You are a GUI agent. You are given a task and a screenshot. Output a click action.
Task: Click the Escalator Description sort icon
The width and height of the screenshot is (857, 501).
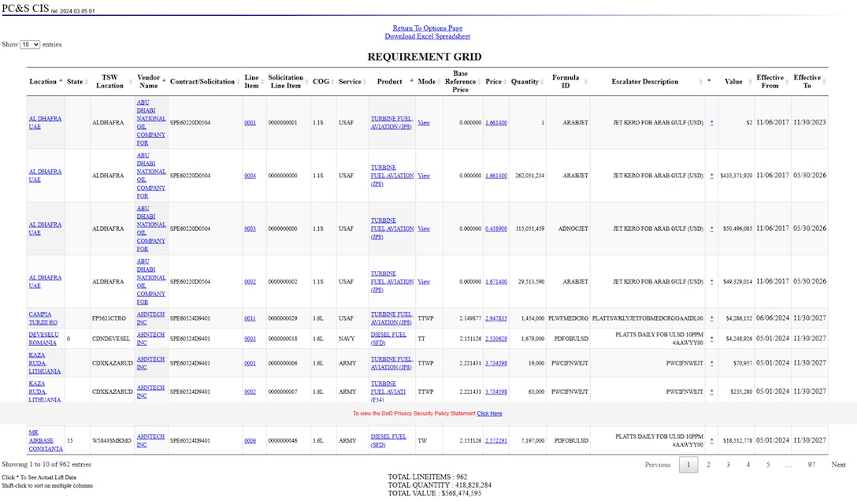click(699, 82)
